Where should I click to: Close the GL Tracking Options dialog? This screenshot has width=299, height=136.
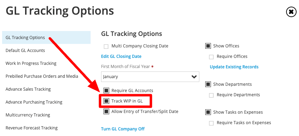291,12
